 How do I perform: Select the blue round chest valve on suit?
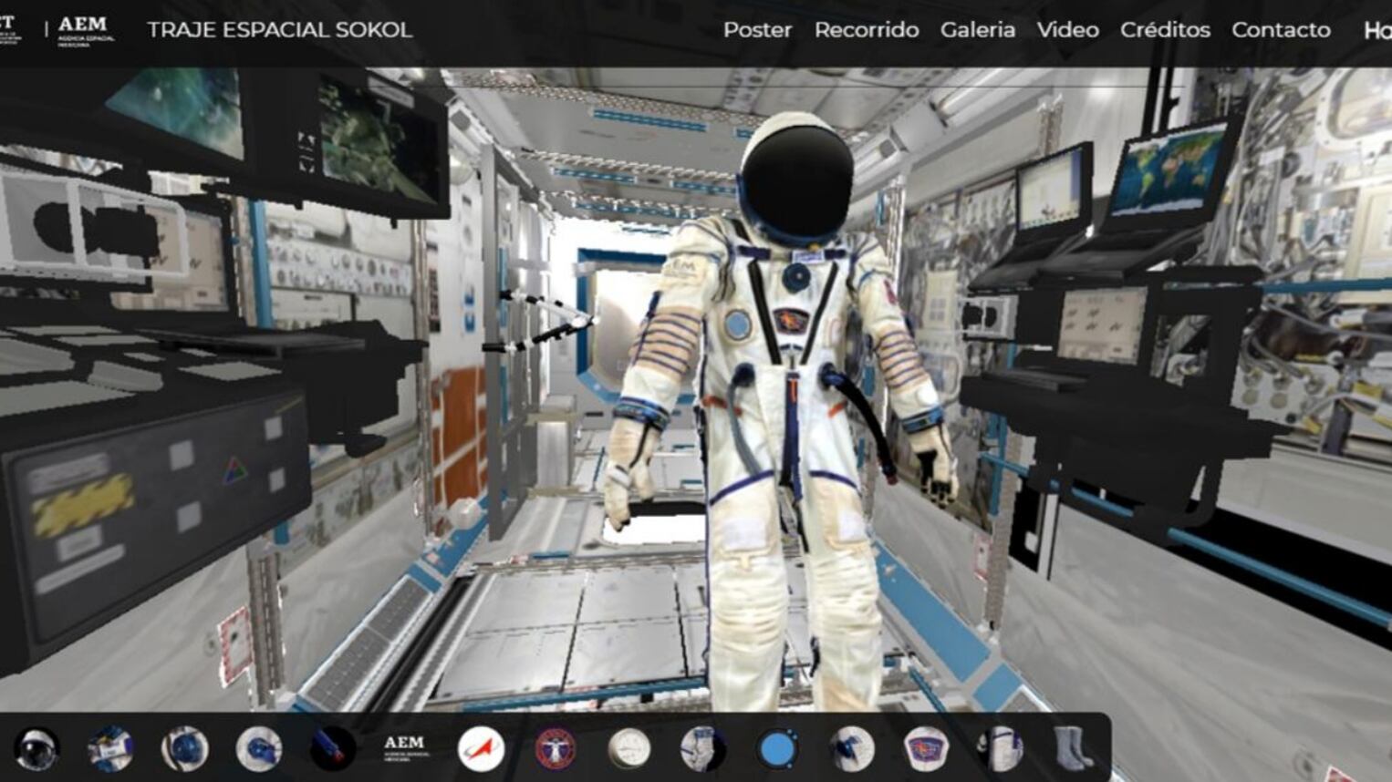click(x=737, y=324)
